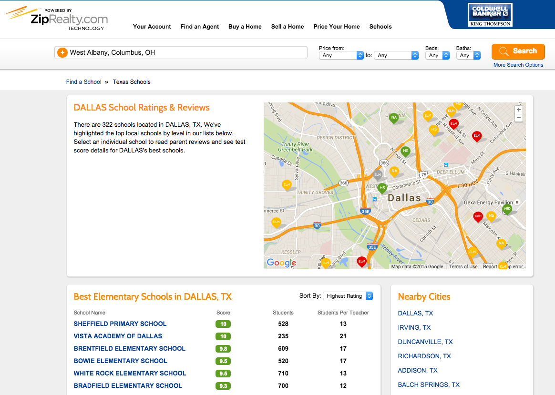Viewport: 555px width, 395px height.
Task: Click the orange Search button
Action: click(x=518, y=51)
